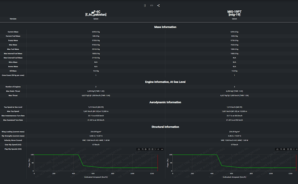
Task: Zoom out on F-6C flap chart
Action: [152, 149]
